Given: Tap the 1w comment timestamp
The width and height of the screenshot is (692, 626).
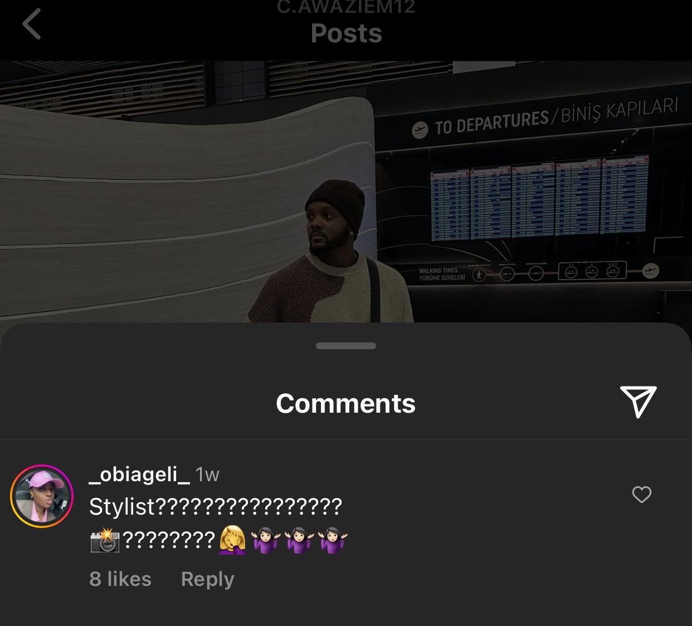Looking at the screenshot, I should (207, 475).
